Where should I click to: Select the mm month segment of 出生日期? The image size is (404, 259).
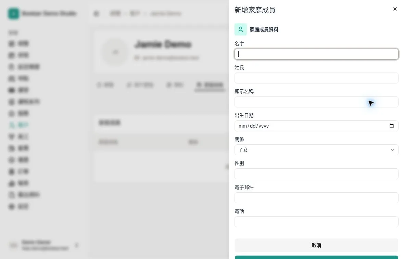(x=243, y=126)
